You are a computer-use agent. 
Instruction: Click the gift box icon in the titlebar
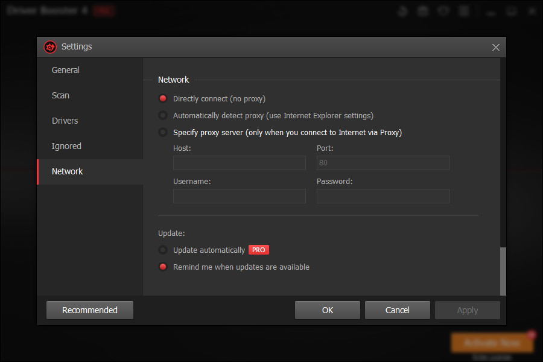pyautogui.click(x=422, y=10)
